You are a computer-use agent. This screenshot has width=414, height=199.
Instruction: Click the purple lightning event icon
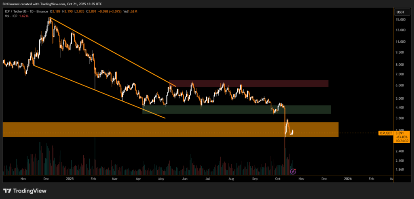293,171
